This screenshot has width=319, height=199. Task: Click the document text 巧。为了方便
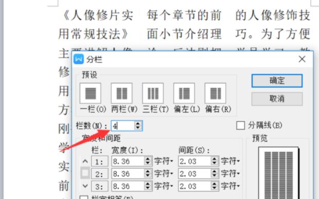click(273, 34)
